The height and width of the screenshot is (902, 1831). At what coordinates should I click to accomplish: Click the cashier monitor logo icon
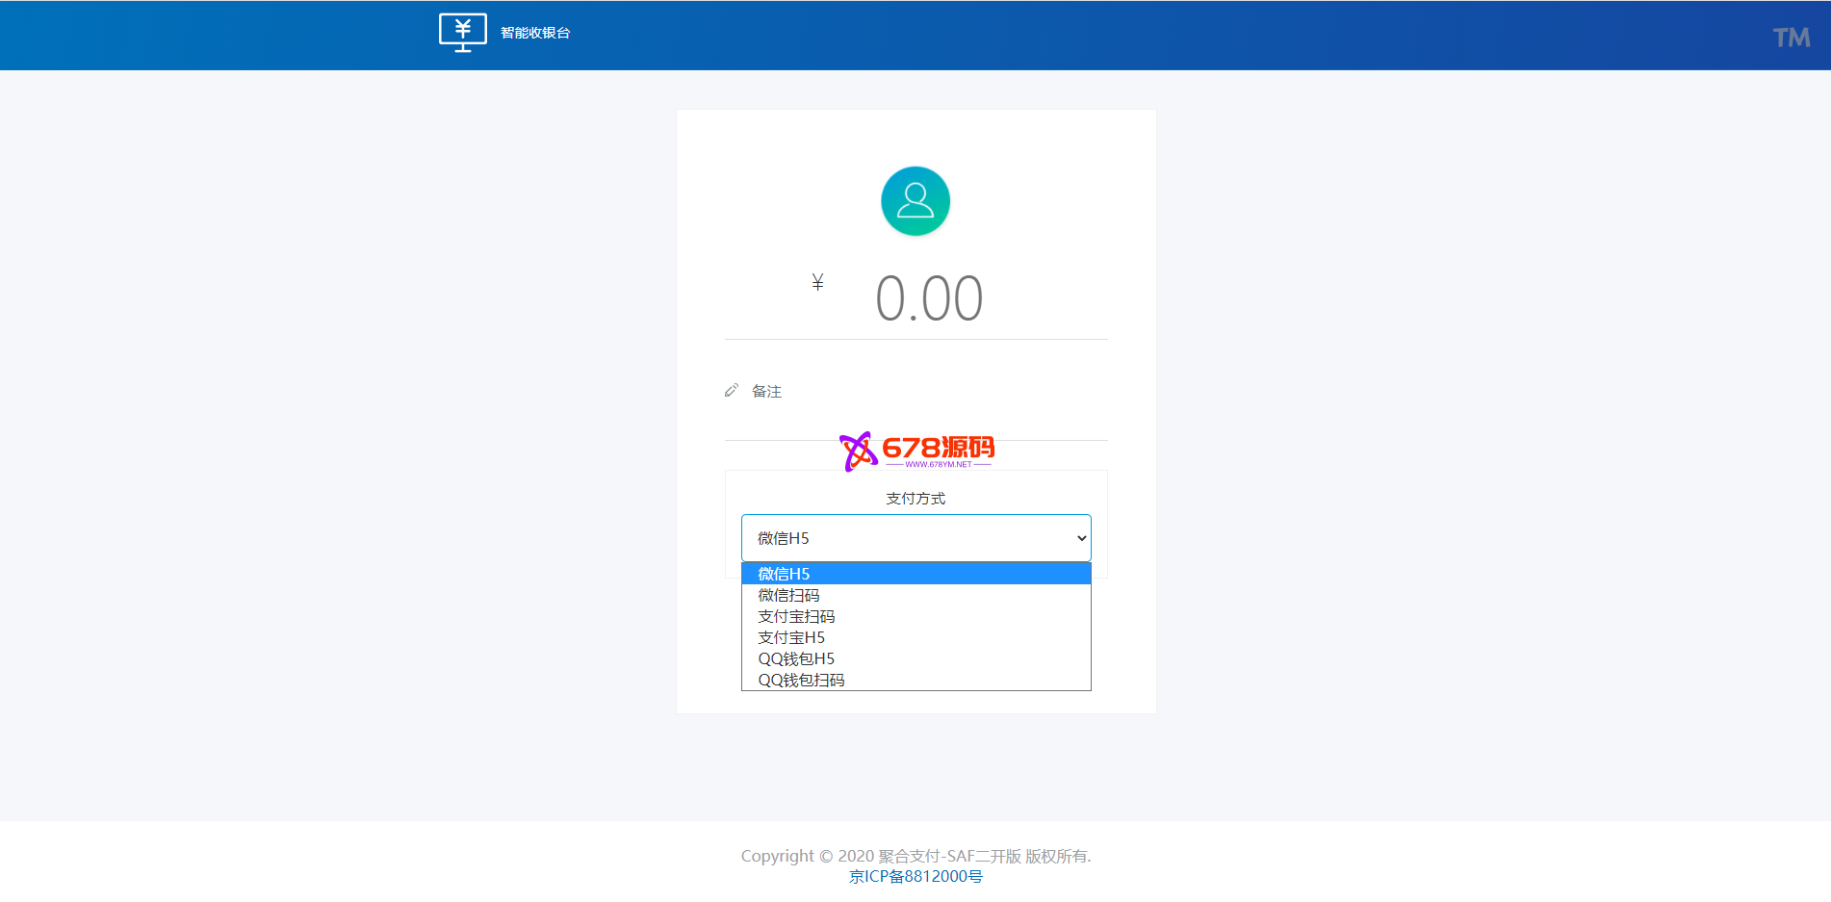(462, 33)
